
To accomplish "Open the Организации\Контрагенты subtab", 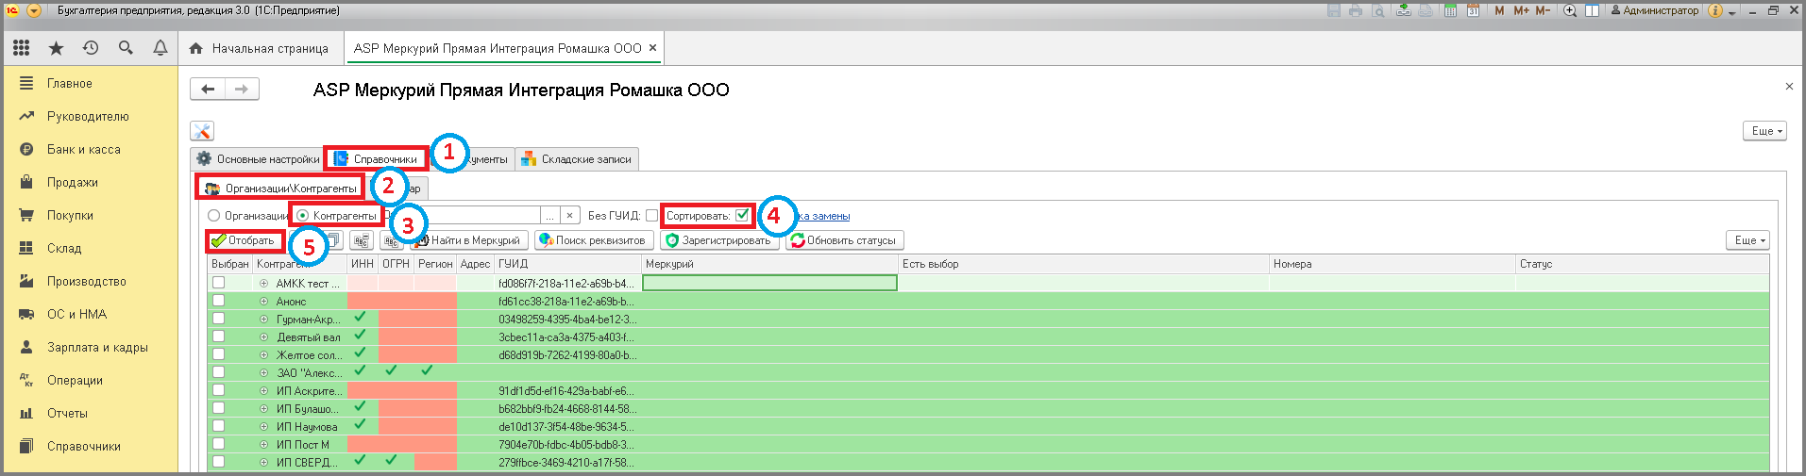I will click(280, 189).
